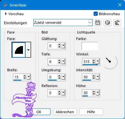The width and height of the screenshot is (125, 119).
Task: Toggle the Bildvorschau checkbox
Action: [x=96, y=14]
